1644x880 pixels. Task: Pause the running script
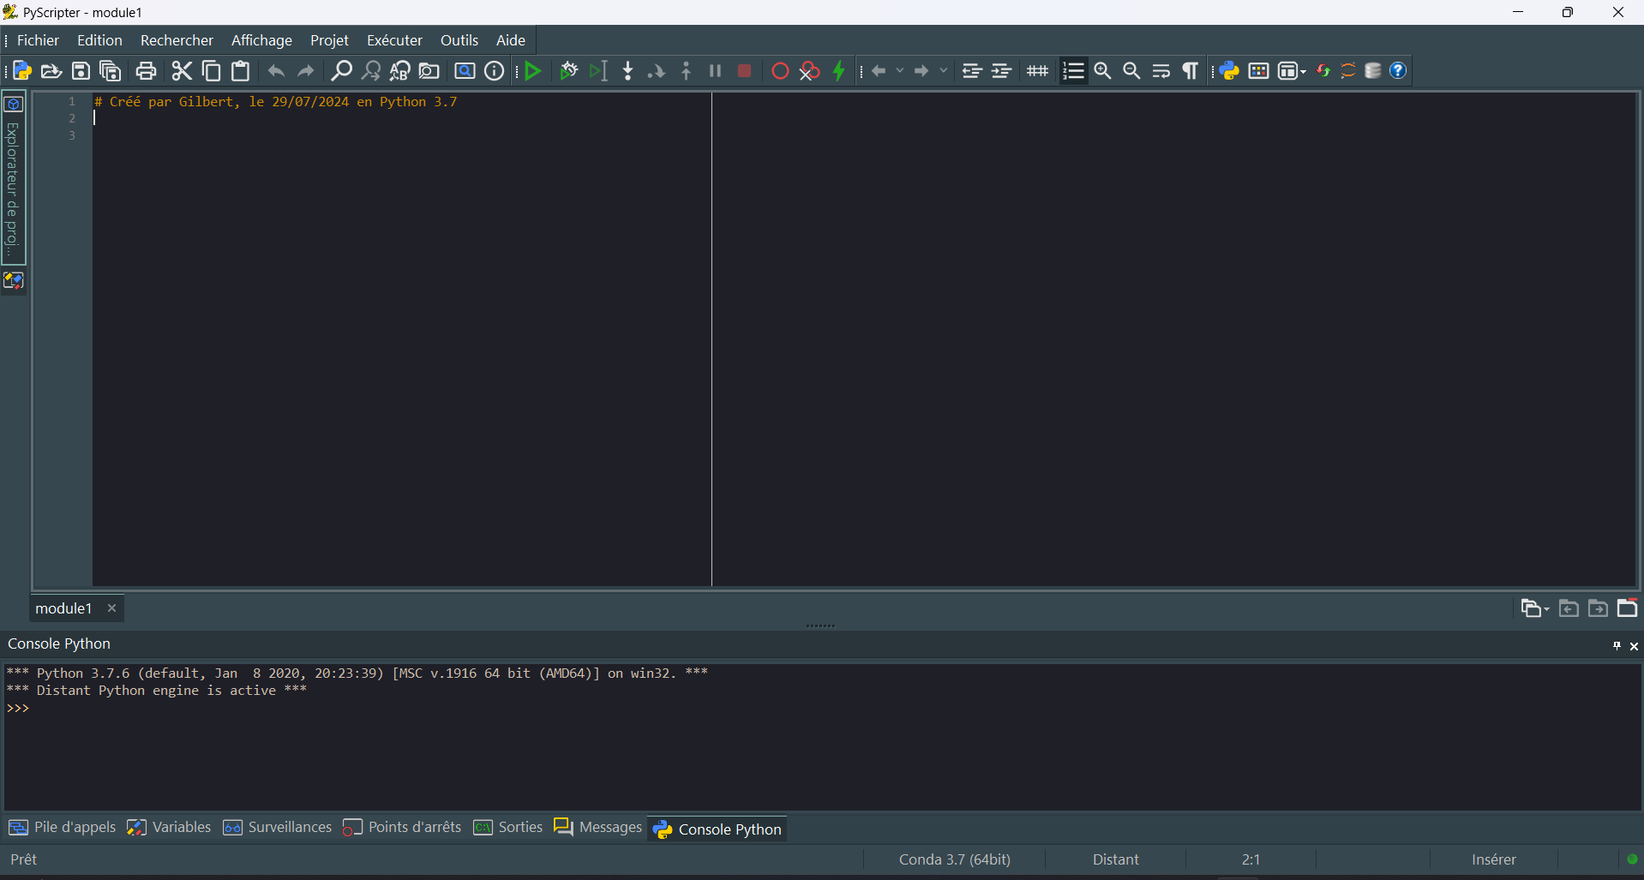(716, 71)
